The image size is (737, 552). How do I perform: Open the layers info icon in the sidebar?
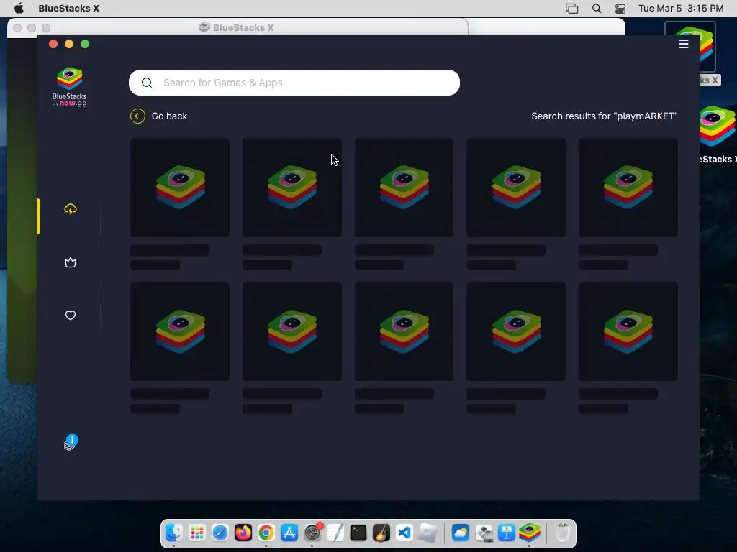tap(71, 442)
